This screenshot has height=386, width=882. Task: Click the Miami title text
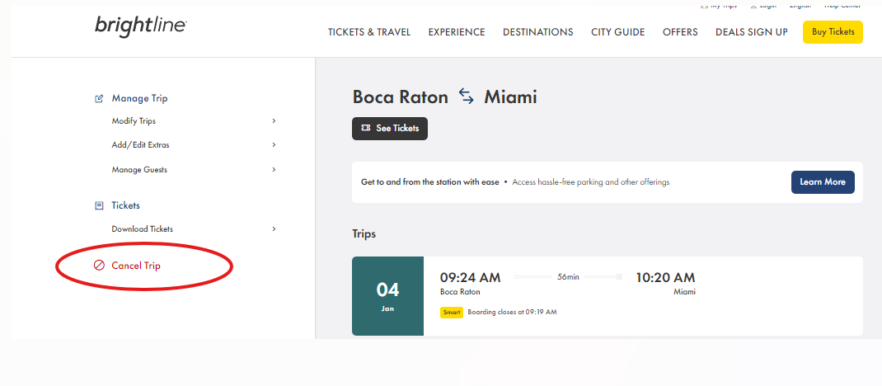pos(511,96)
